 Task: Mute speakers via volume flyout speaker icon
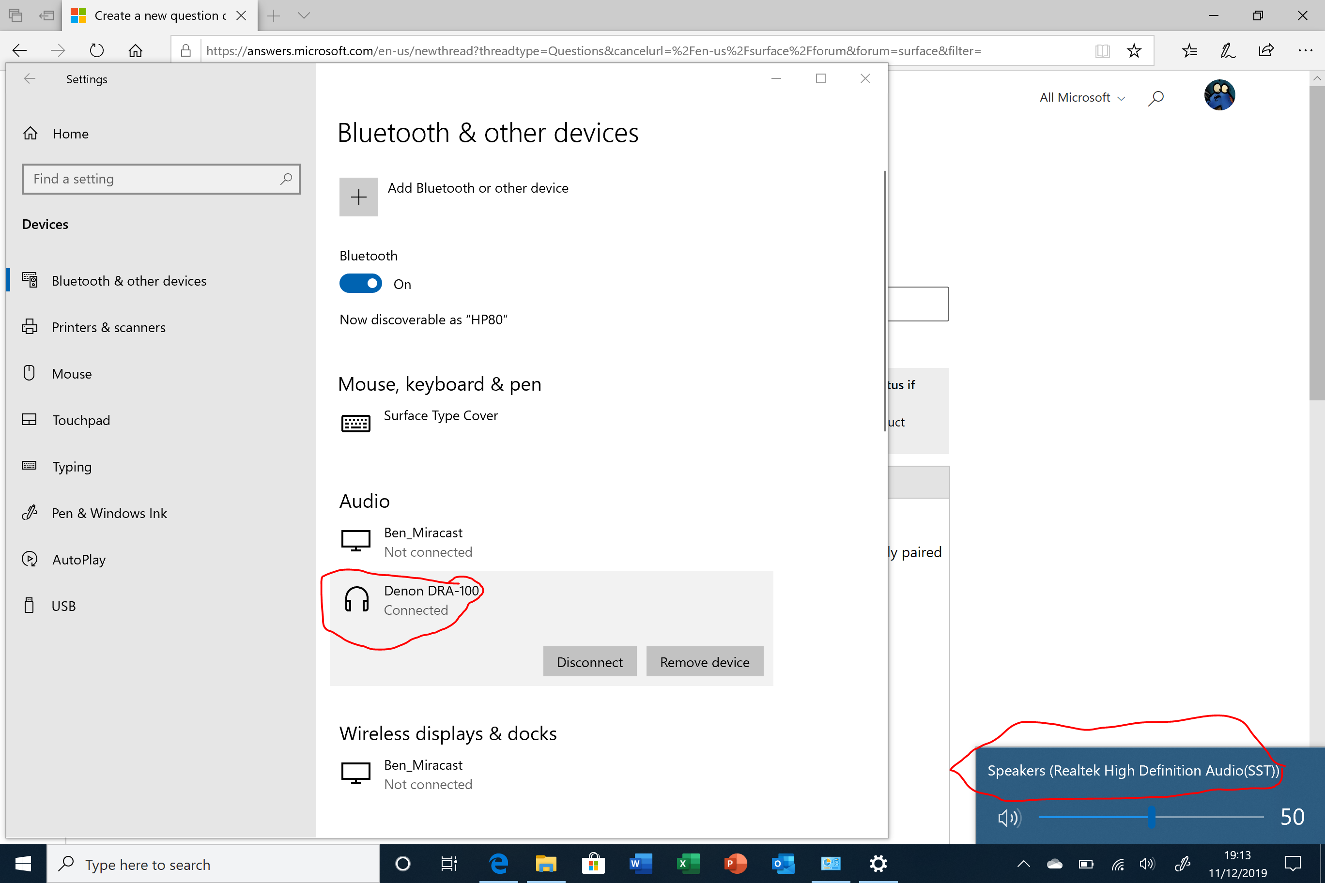click(x=1008, y=817)
